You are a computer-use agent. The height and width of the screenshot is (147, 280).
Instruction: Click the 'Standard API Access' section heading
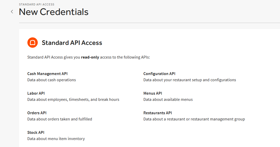[72, 43]
